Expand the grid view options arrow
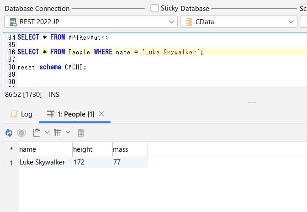 pos(68,132)
